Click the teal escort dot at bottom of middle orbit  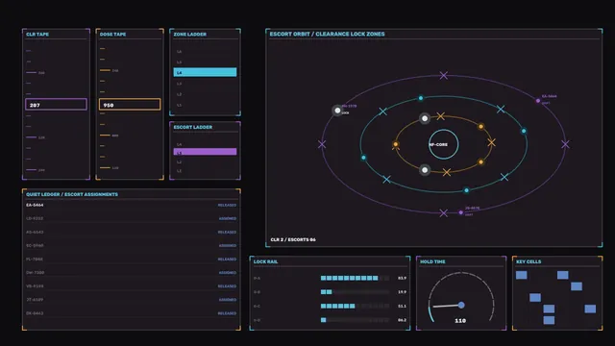pos(466,190)
